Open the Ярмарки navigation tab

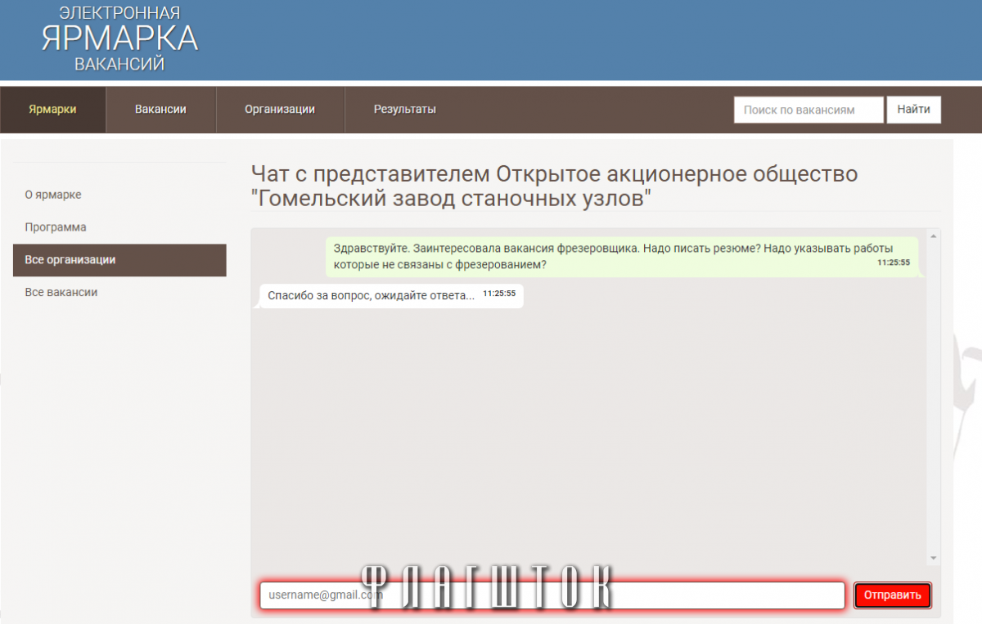coord(53,110)
